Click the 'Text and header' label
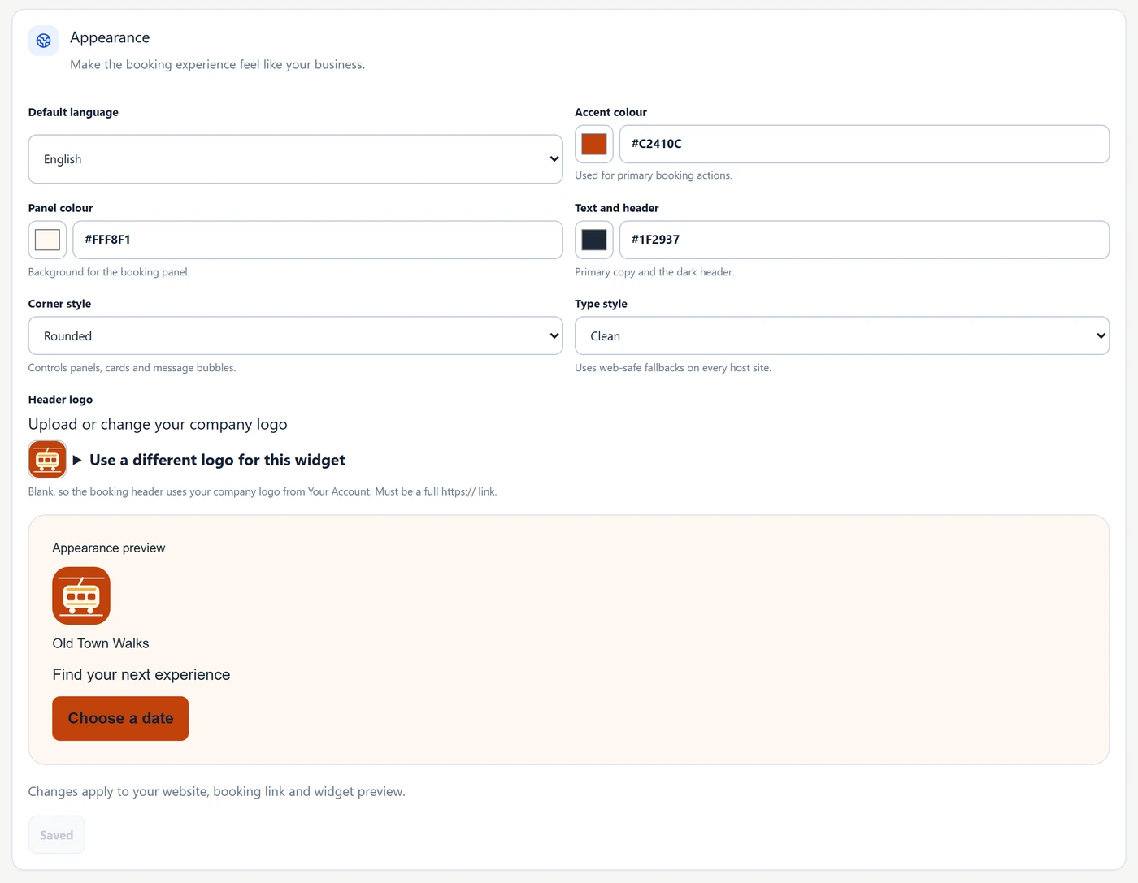This screenshot has width=1138, height=883. (617, 208)
